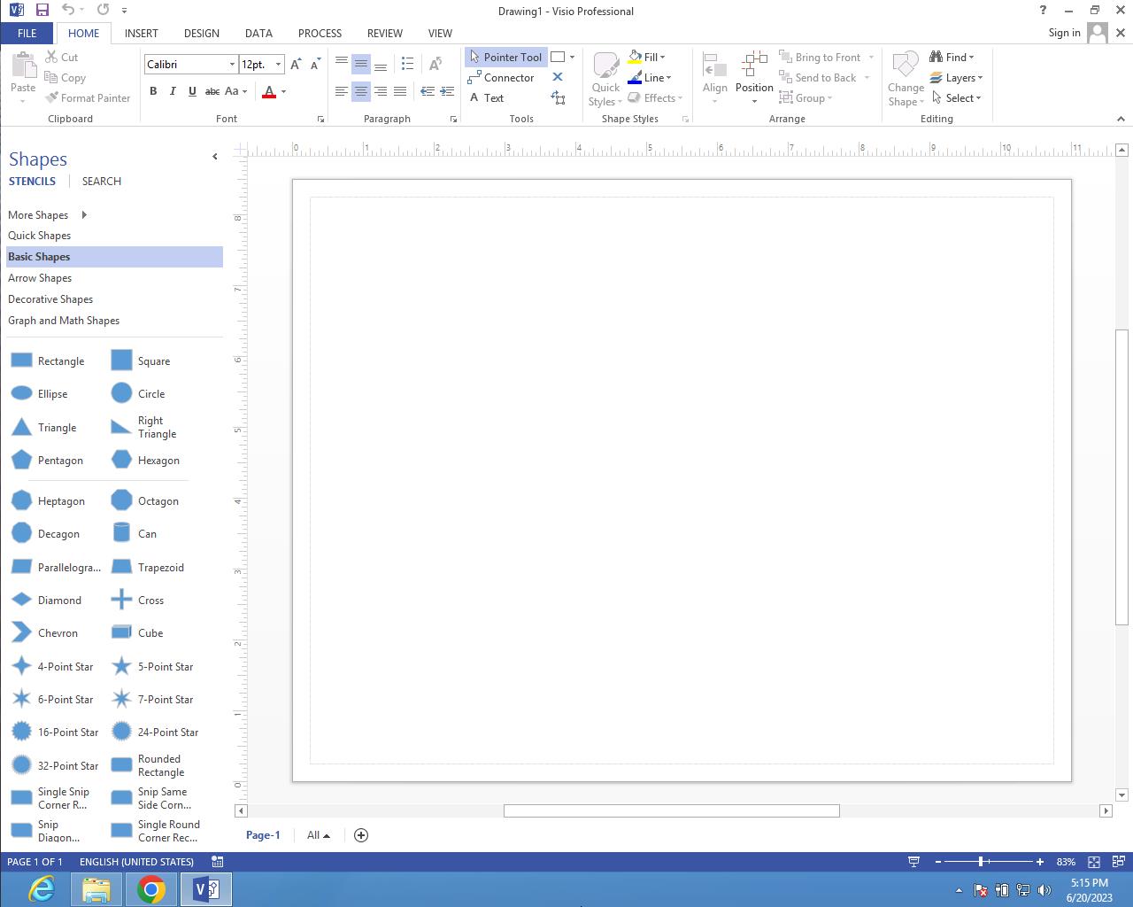Toggle Bold formatting
This screenshot has height=907, width=1133.
[153, 91]
